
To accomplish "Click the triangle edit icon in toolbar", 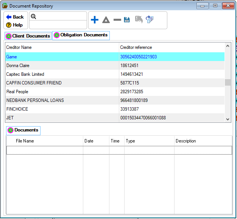I will [106, 20].
